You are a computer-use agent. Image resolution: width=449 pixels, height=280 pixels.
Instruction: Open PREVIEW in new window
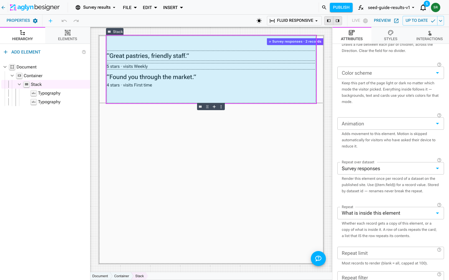click(386, 21)
